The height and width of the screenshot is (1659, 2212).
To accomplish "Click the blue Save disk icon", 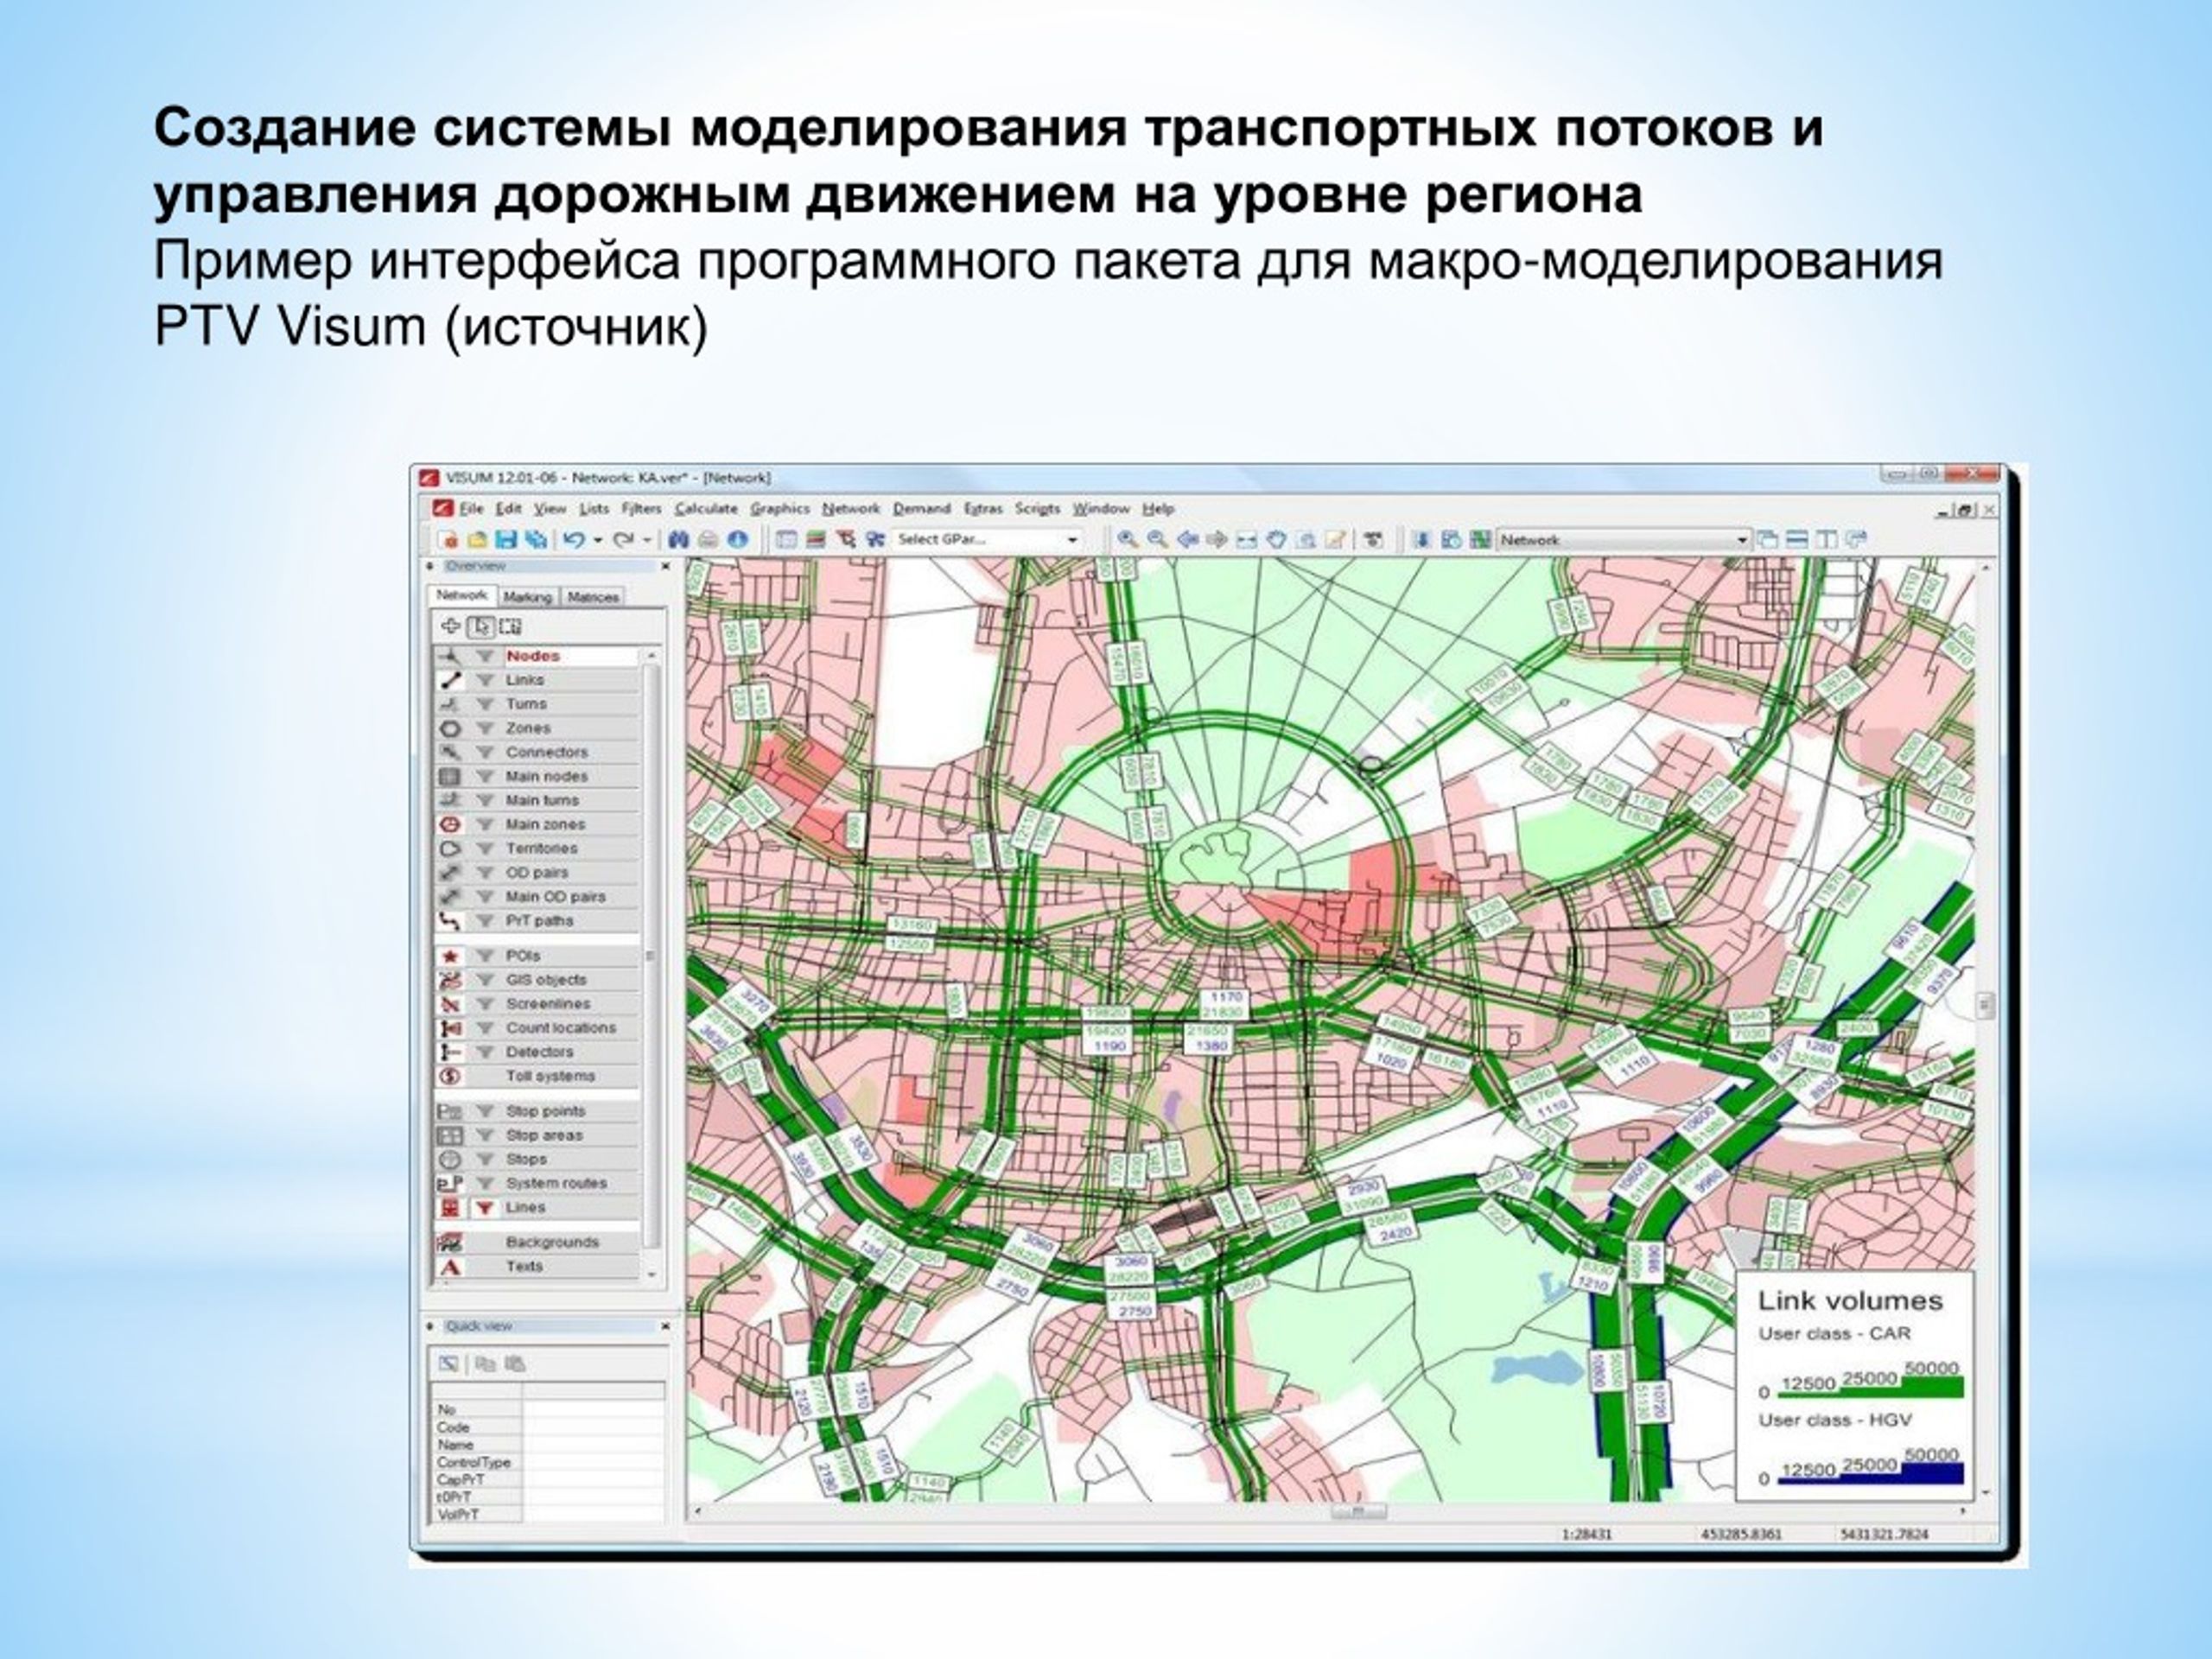I will click(x=507, y=540).
